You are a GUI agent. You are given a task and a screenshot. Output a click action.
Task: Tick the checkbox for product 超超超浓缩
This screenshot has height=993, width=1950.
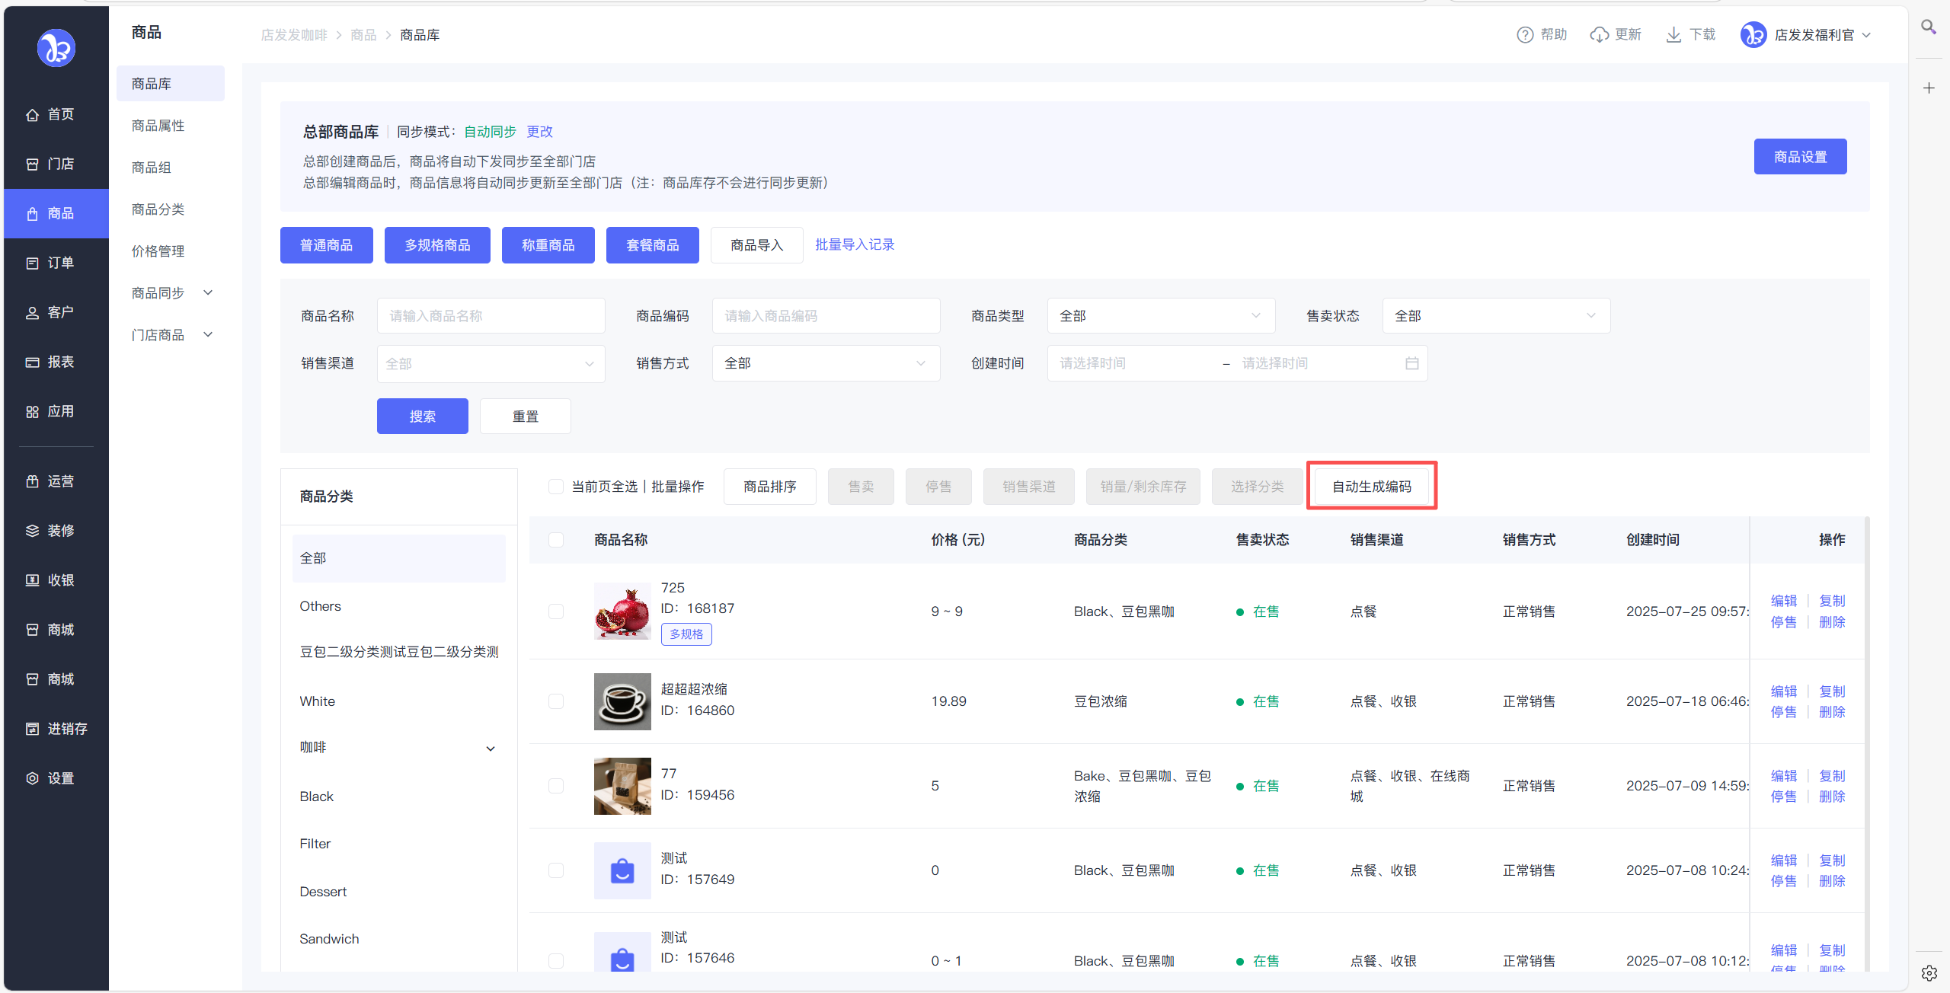(556, 701)
